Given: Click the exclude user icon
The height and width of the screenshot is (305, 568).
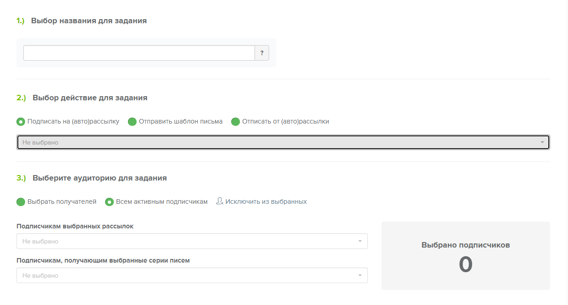Looking at the screenshot, I should click(x=219, y=202).
